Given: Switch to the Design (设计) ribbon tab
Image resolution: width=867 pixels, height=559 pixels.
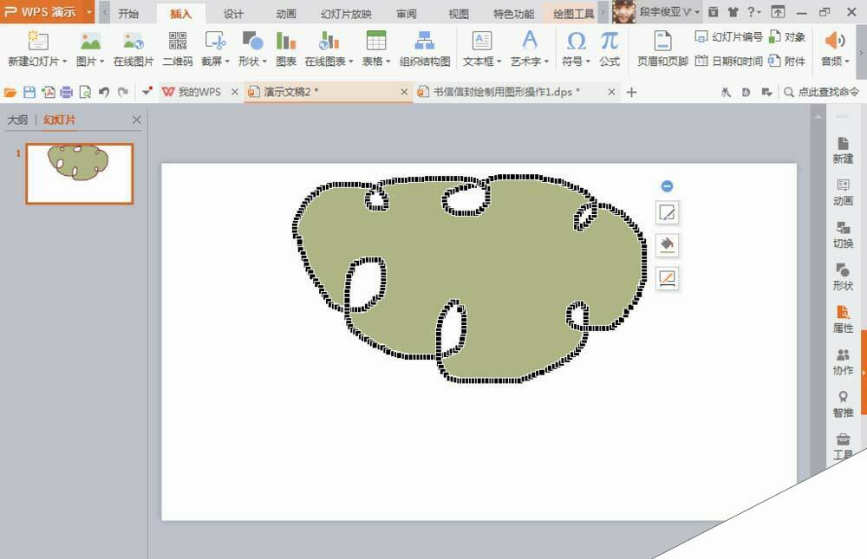Looking at the screenshot, I should point(232,13).
